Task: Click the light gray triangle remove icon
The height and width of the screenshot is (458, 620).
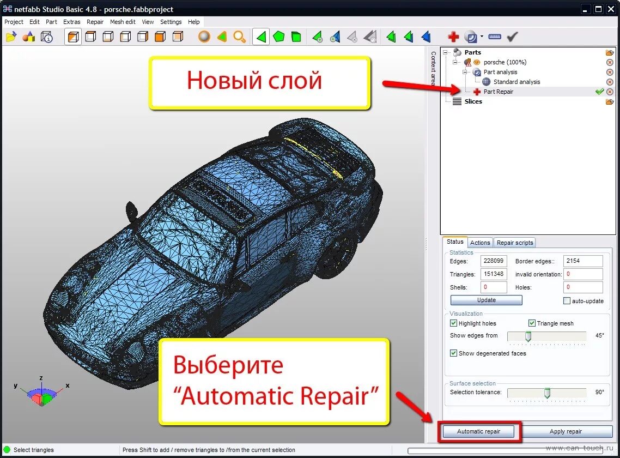Action: coord(352,37)
